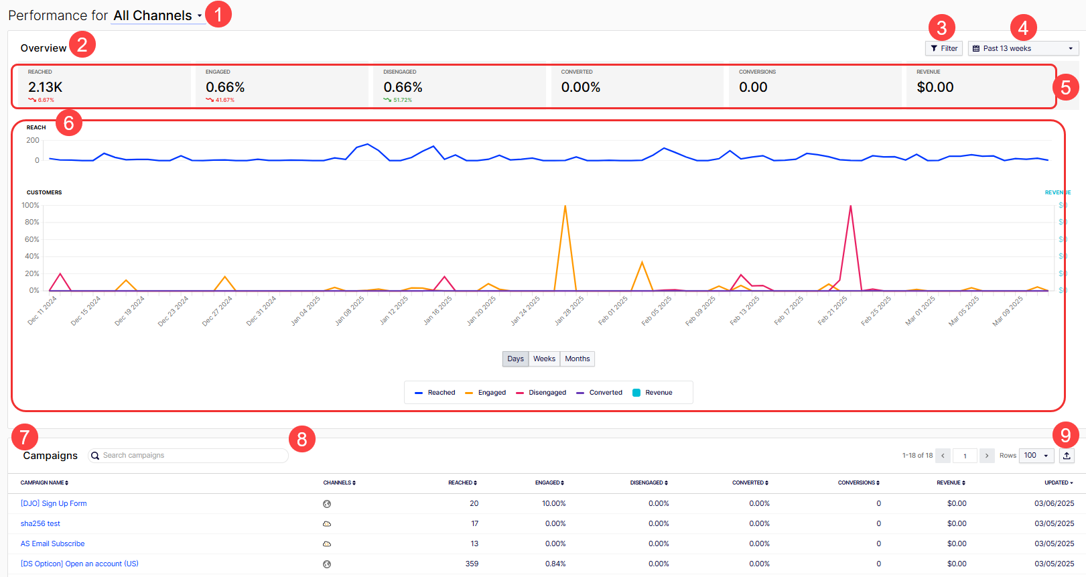Open the AS Email Subscribe campaign
This screenshot has height=577, width=1086.
[x=52, y=543]
